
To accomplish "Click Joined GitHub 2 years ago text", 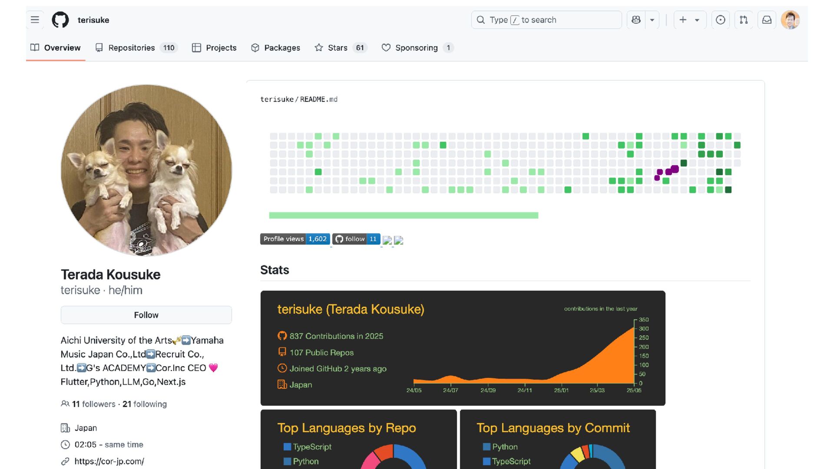I will [x=338, y=369].
